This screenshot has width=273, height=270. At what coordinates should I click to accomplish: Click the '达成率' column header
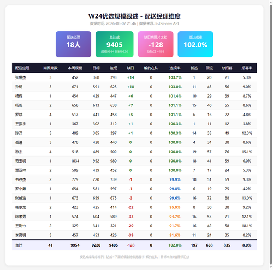[x=175, y=68]
